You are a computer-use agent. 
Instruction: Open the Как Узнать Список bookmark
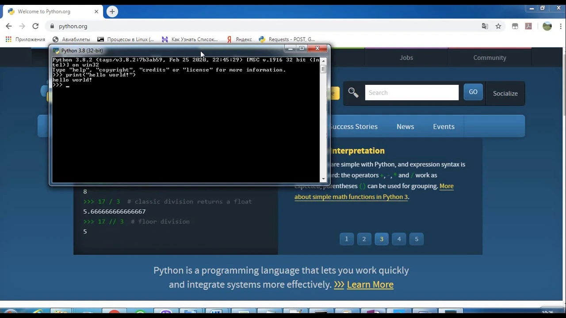tap(190, 39)
